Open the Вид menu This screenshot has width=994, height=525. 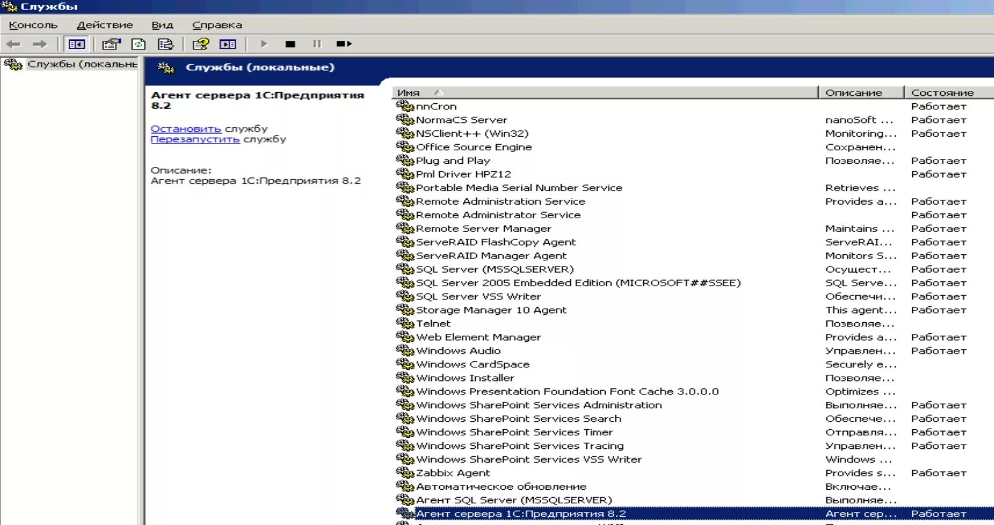162,25
